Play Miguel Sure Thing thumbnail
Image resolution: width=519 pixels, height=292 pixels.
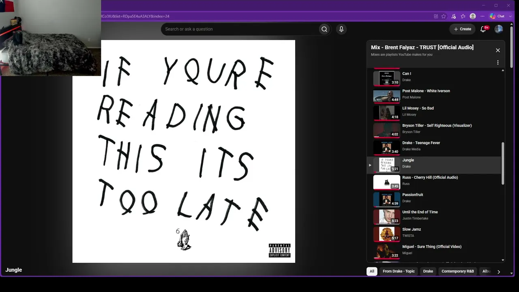point(386,251)
